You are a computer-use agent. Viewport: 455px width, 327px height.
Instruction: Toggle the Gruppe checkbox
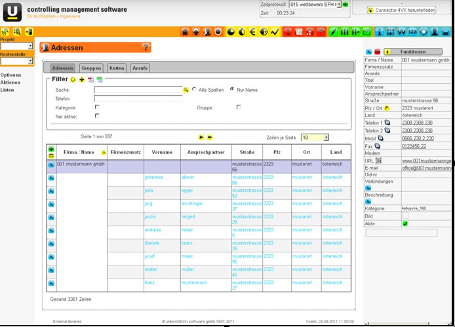coord(239,107)
